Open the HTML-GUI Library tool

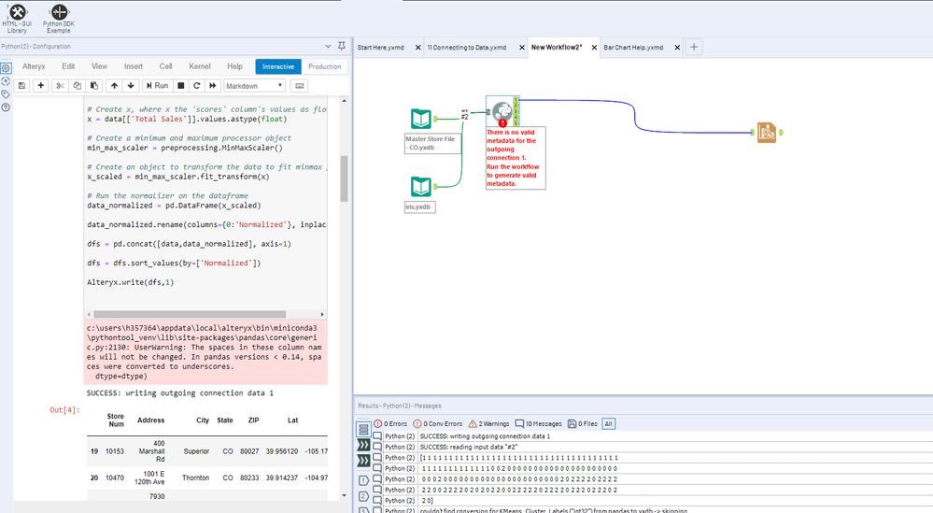pyautogui.click(x=17, y=19)
